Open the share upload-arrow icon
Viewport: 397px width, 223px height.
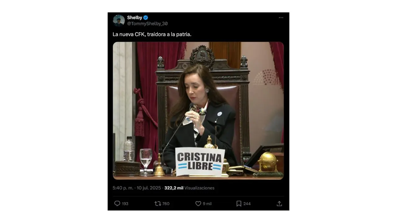pos(279,203)
